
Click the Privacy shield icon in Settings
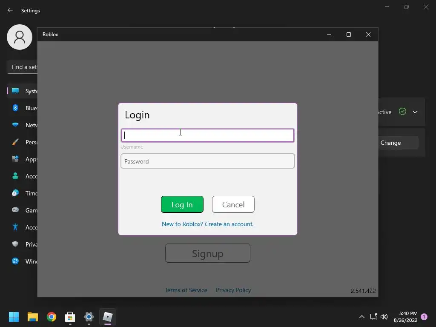(x=15, y=244)
